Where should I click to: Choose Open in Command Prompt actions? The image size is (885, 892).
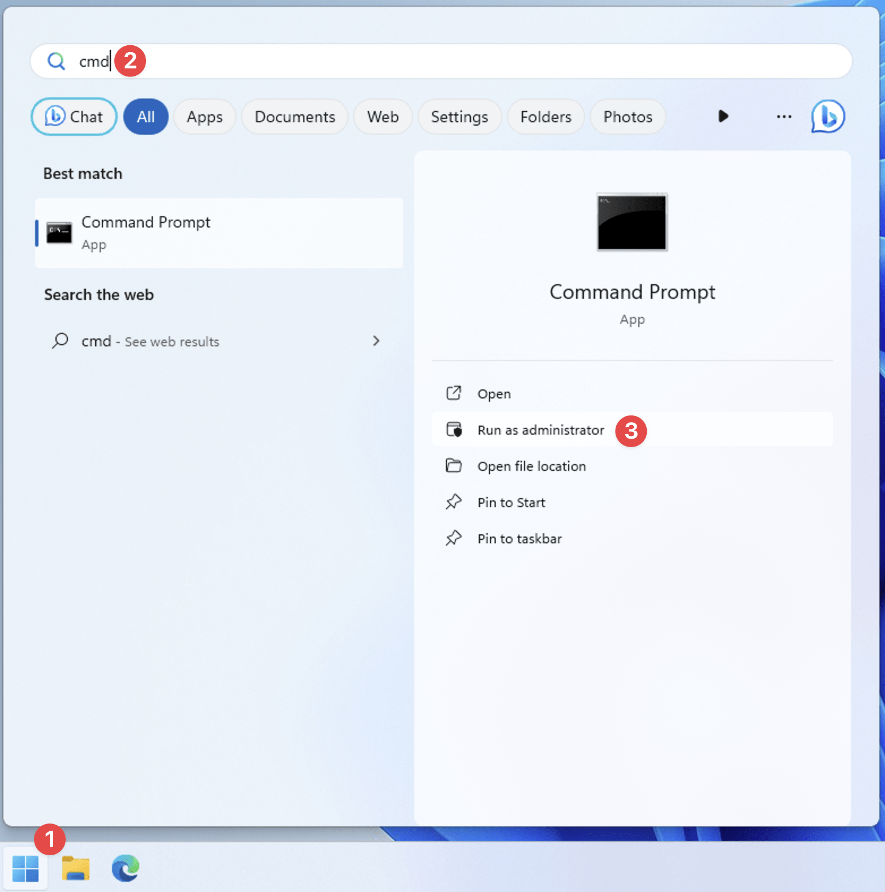[632, 393]
